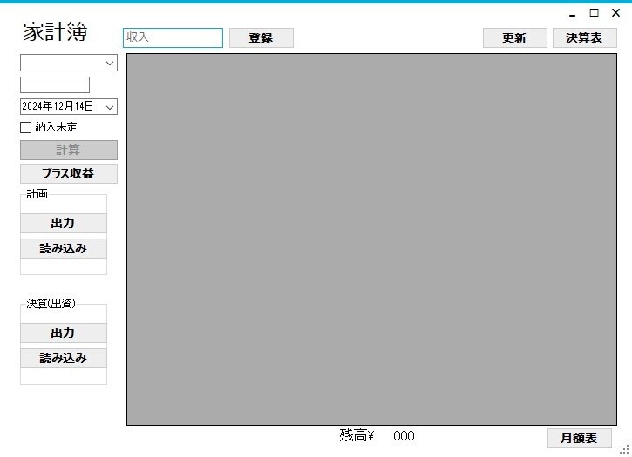Screen dimensions: 632x457
Task: Click the プラス収益 button
Action: tap(69, 173)
